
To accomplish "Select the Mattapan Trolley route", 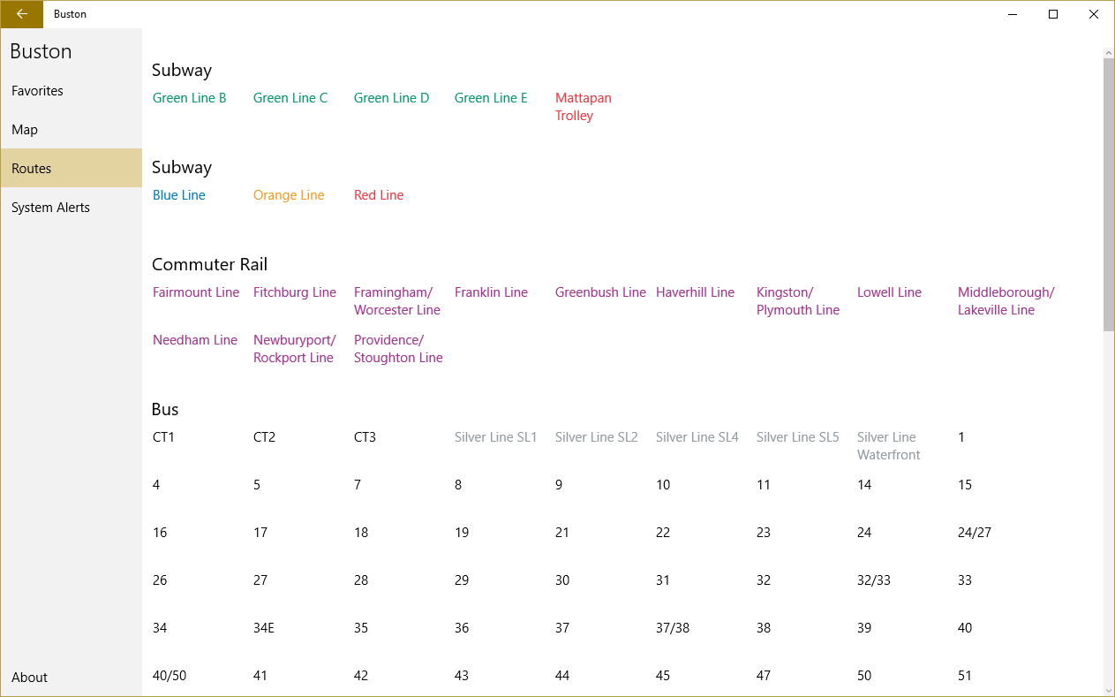I will [583, 107].
